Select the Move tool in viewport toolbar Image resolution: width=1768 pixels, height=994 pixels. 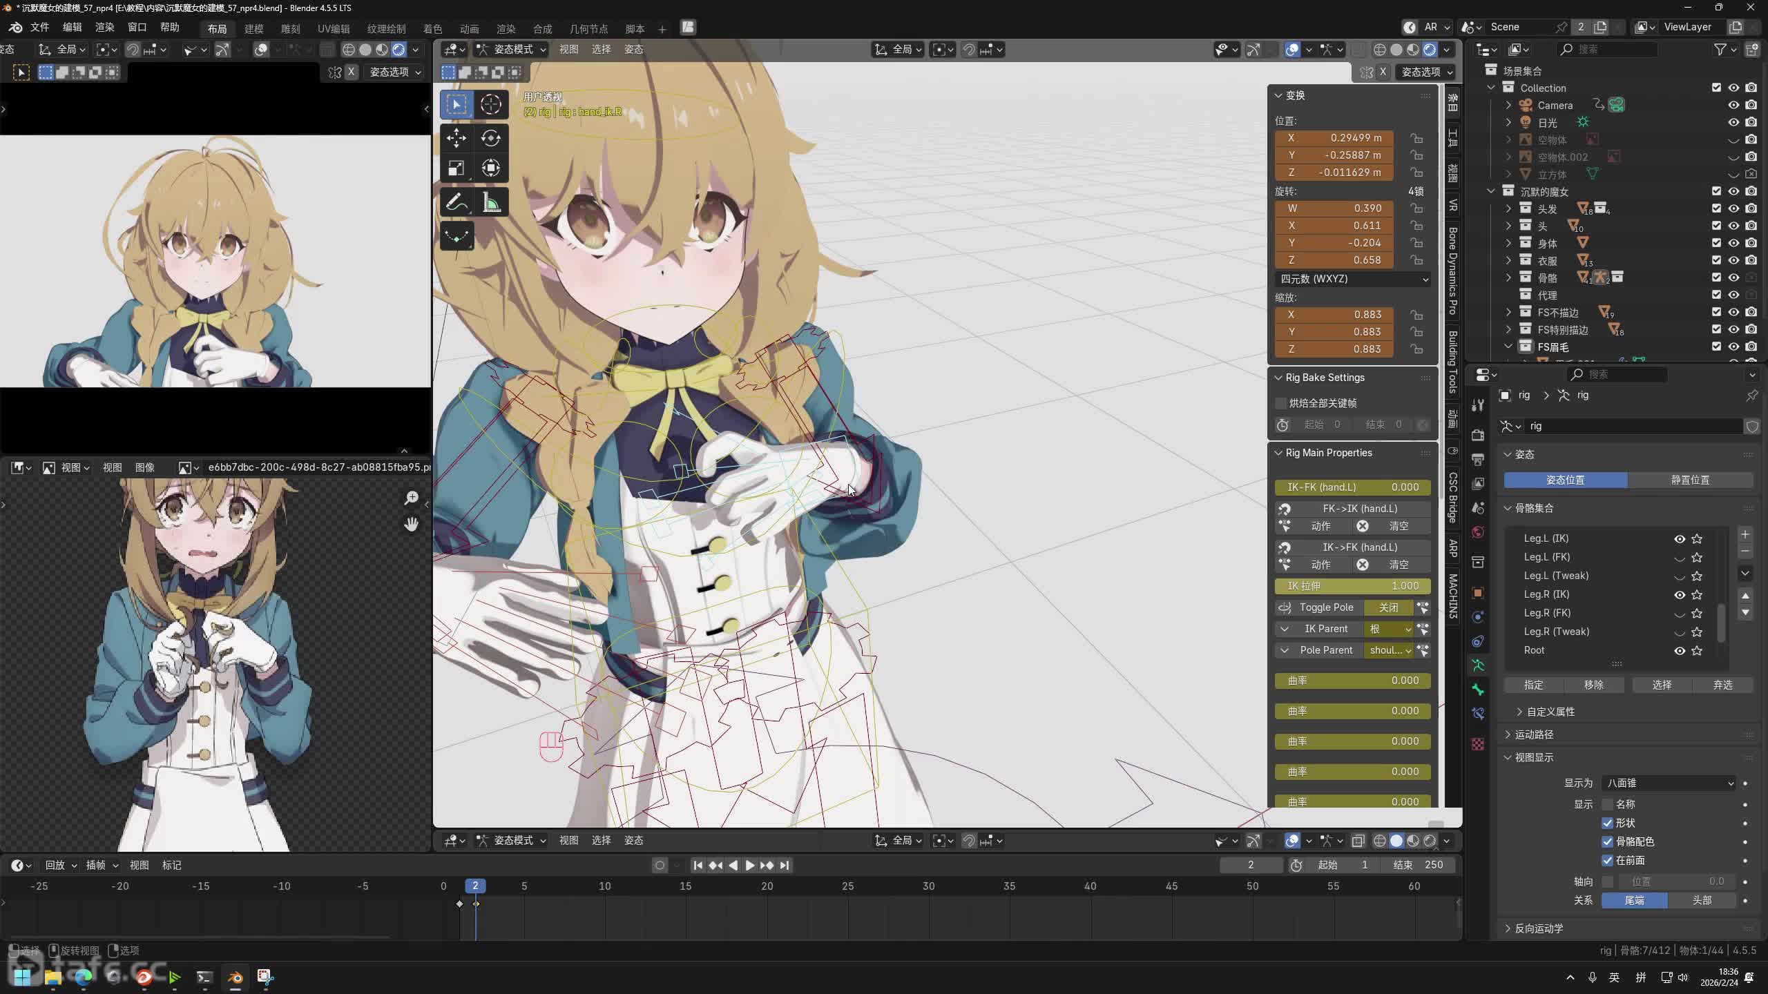coord(456,138)
